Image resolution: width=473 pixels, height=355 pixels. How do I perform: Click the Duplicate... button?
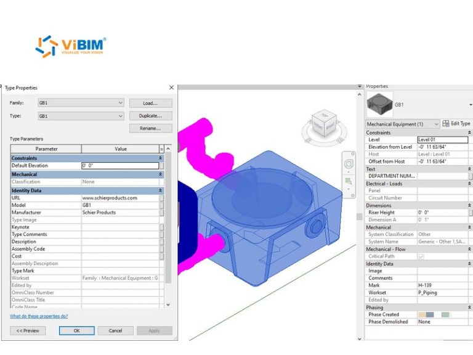150,116
